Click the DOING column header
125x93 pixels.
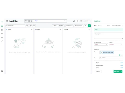tap(38, 30)
